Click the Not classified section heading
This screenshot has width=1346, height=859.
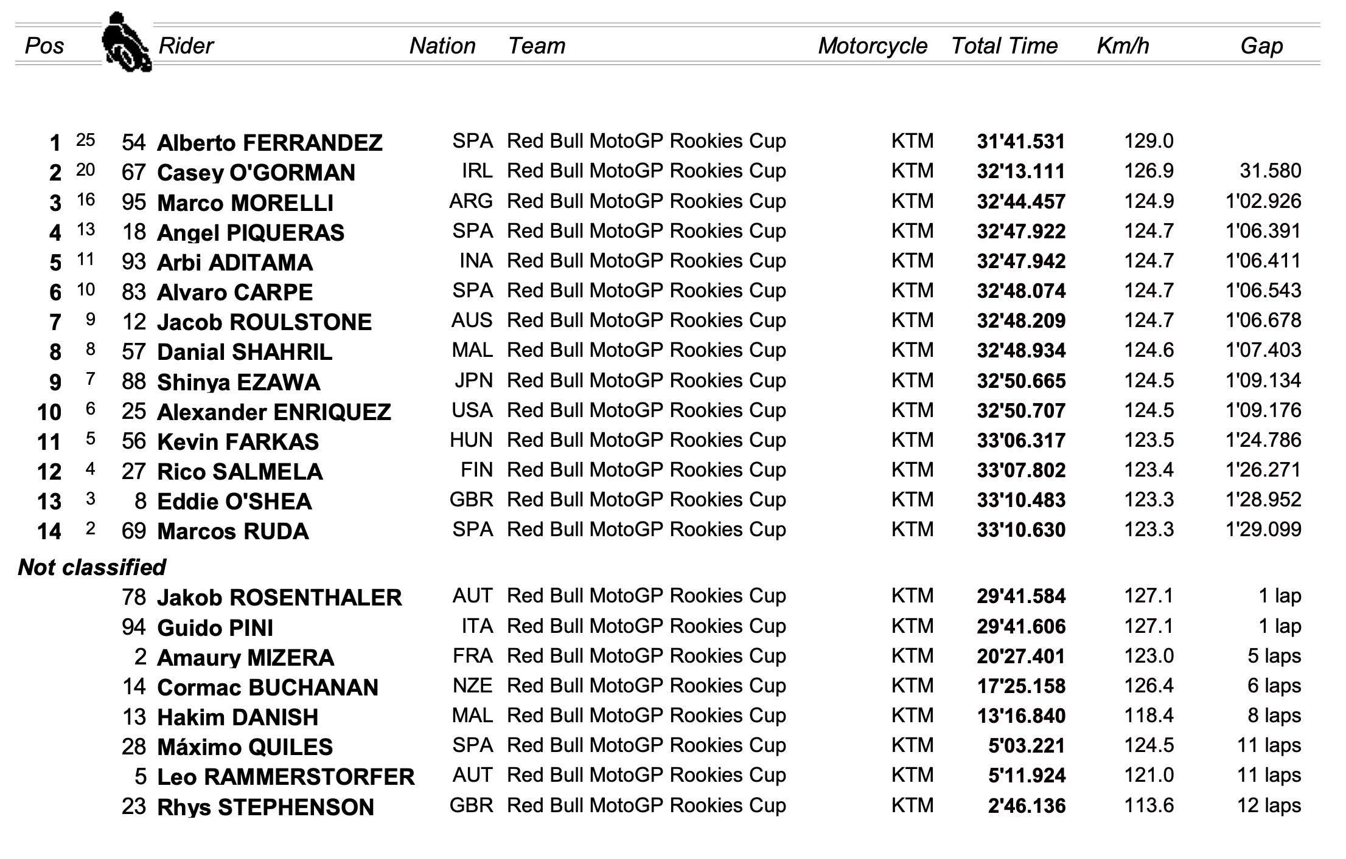(x=92, y=567)
